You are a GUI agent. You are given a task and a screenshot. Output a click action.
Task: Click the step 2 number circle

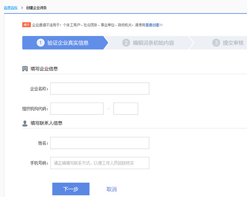(x=126, y=43)
